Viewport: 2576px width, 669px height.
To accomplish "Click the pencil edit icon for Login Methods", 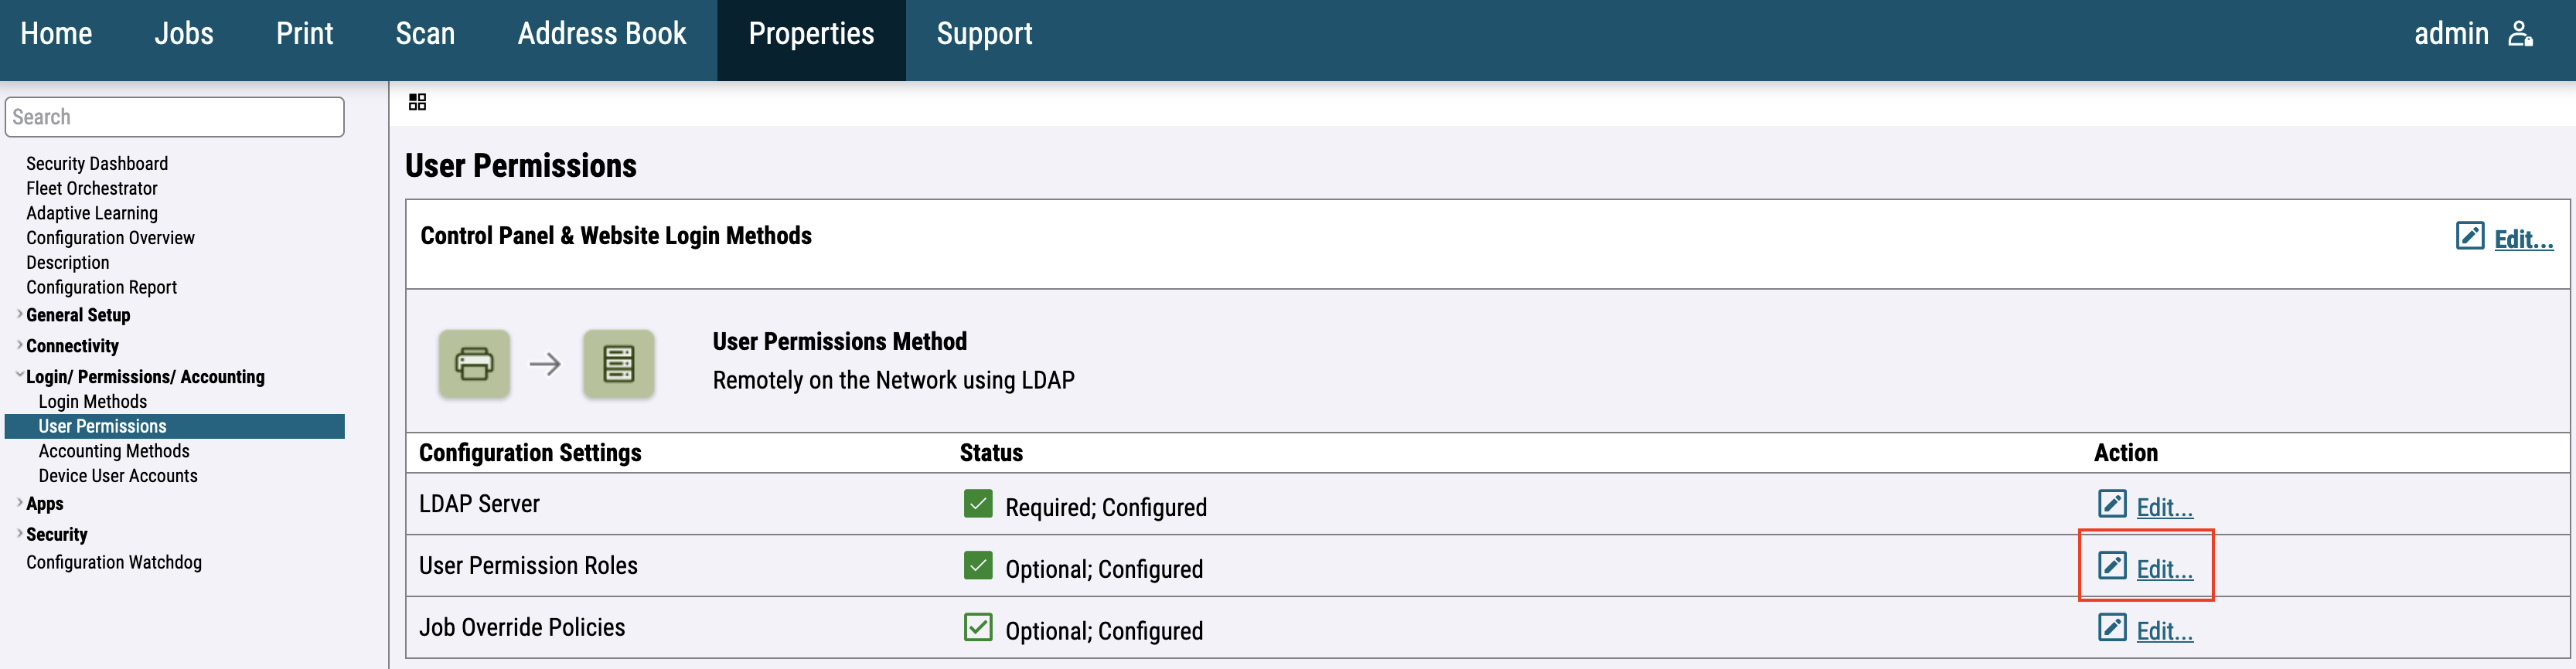I will (2469, 236).
